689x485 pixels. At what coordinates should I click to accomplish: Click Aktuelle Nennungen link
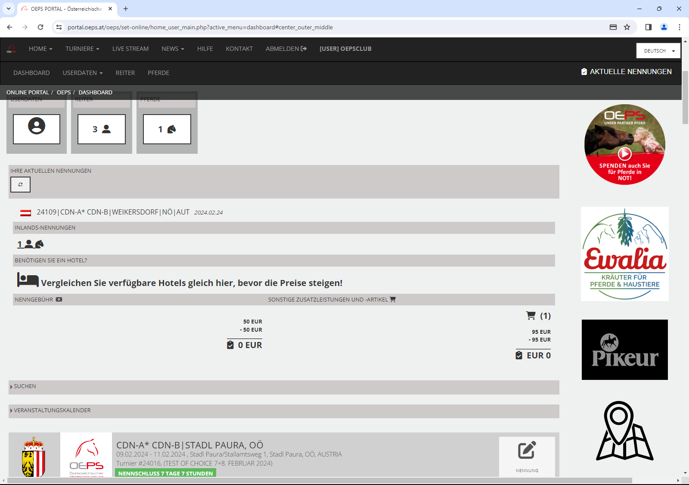click(x=626, y=72)
